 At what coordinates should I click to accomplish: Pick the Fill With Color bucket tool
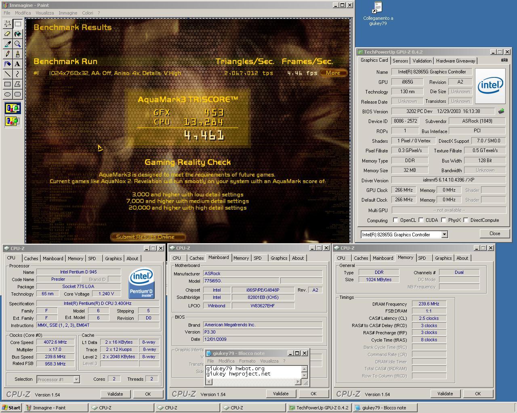coord(18,34)
